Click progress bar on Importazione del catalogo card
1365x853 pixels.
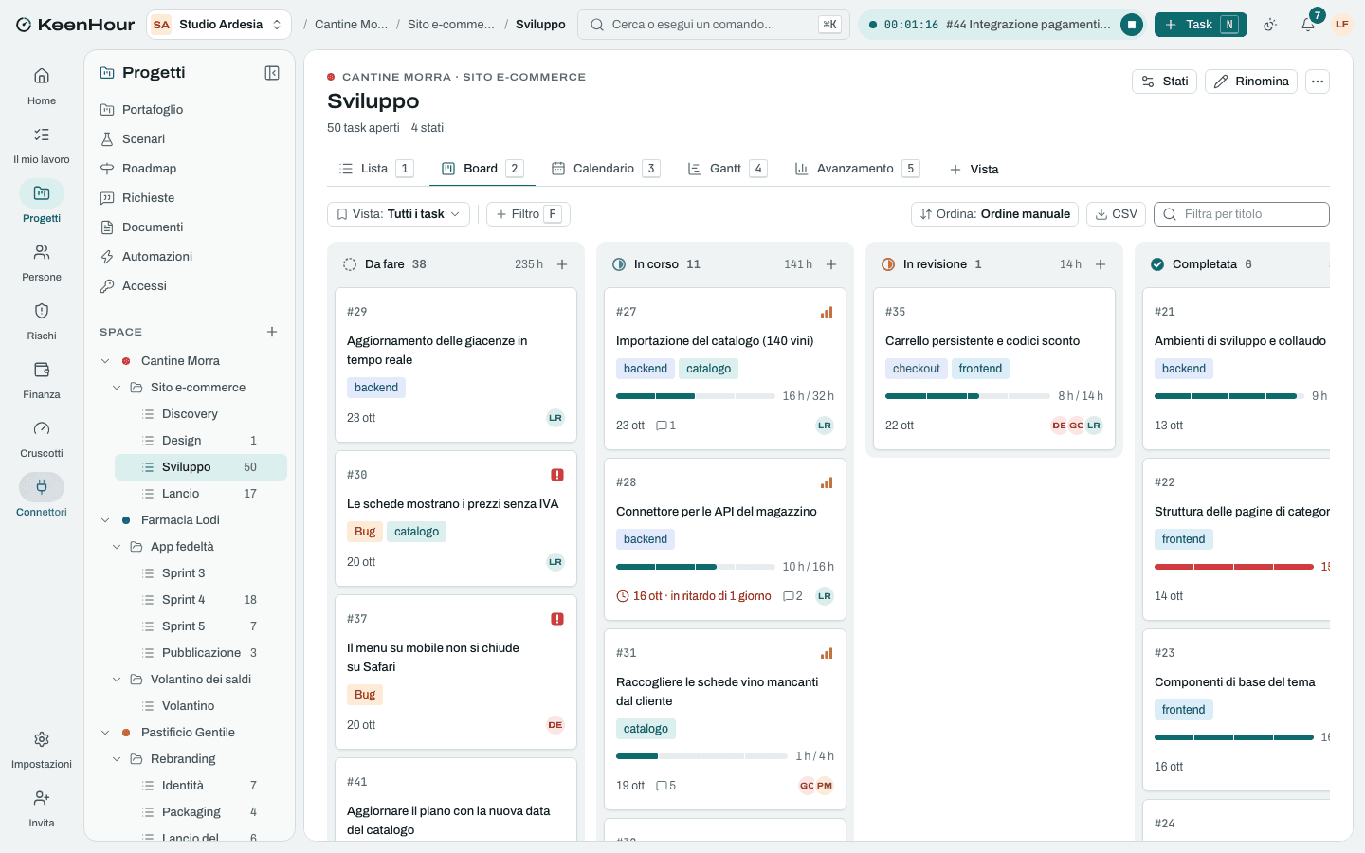(x=696, y=396)
